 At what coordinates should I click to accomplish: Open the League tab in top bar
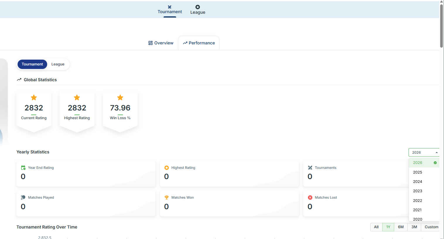click(198, 9)
